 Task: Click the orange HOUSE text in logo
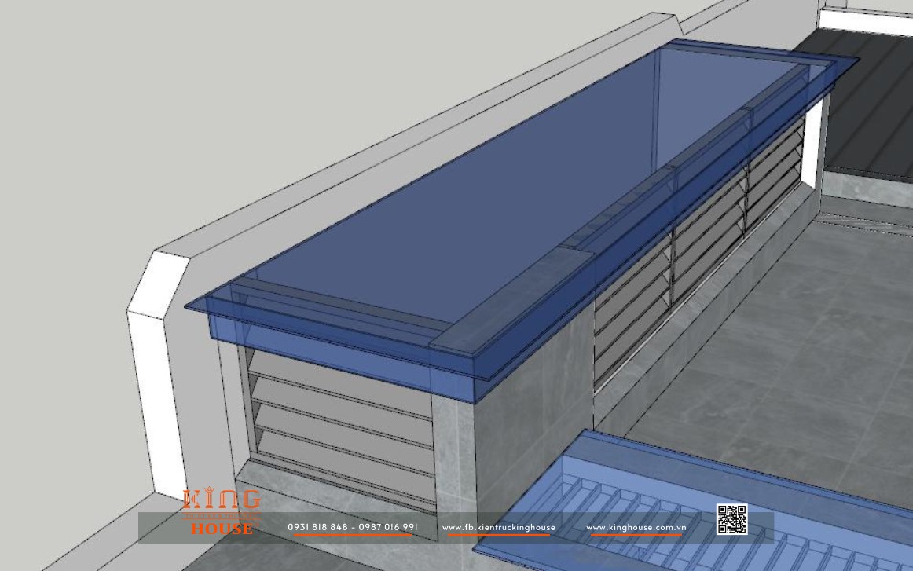click(222, 529)
